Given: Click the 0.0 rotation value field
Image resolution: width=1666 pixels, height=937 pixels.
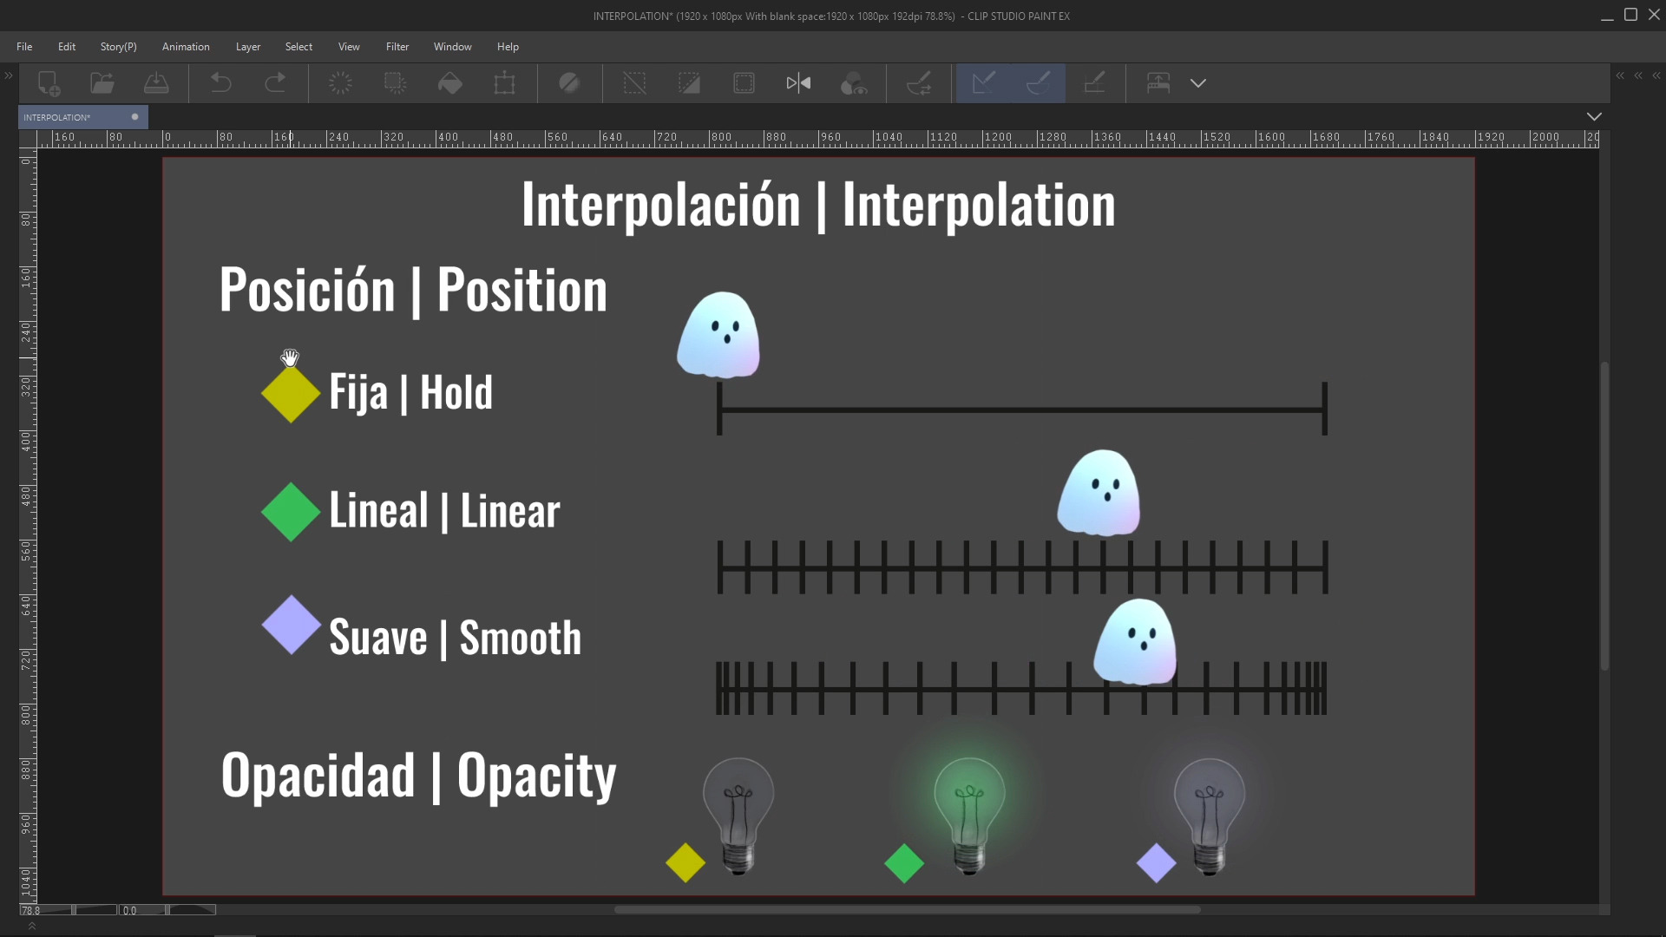Looking at the screenshot, I should click(130, 910).
